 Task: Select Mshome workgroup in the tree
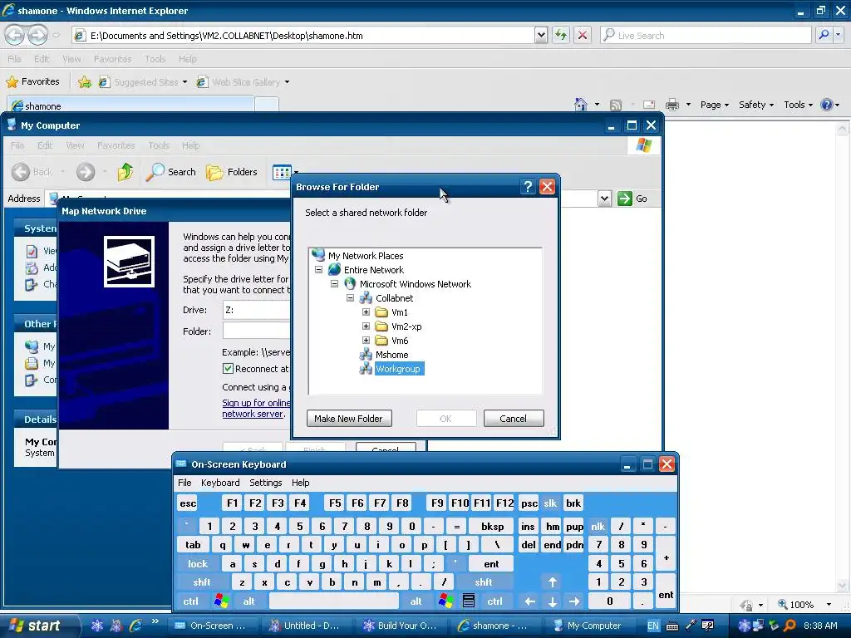pyautogui.click(x=392, y=355)
